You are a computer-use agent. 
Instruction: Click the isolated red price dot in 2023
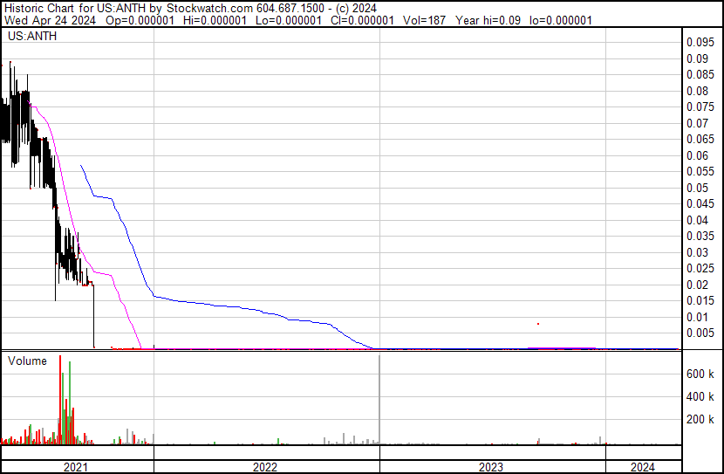click(x=539, y=324)
